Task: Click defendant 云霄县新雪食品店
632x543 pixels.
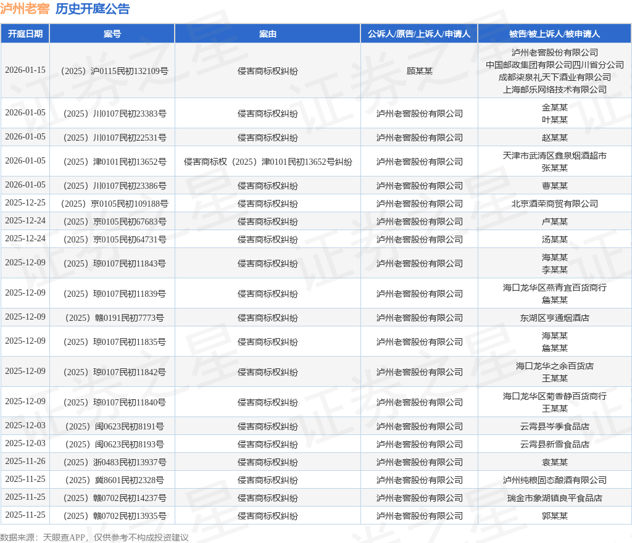Action: 555,444
